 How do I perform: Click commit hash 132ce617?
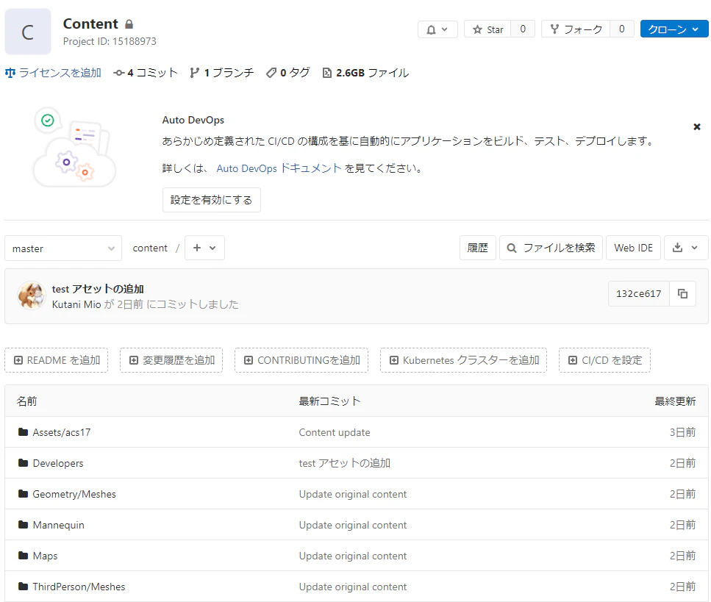pyautogui.click(x=638, y=294)
